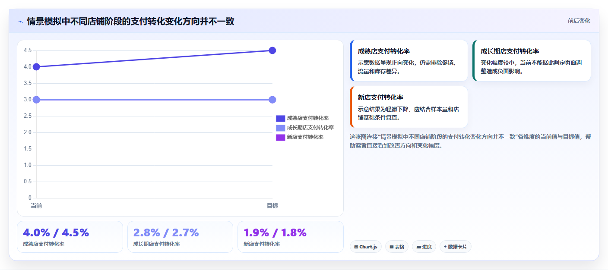Click the 3.0 data point at 当前
This screenshot has height=270, width=608.
tap(36, 100)
